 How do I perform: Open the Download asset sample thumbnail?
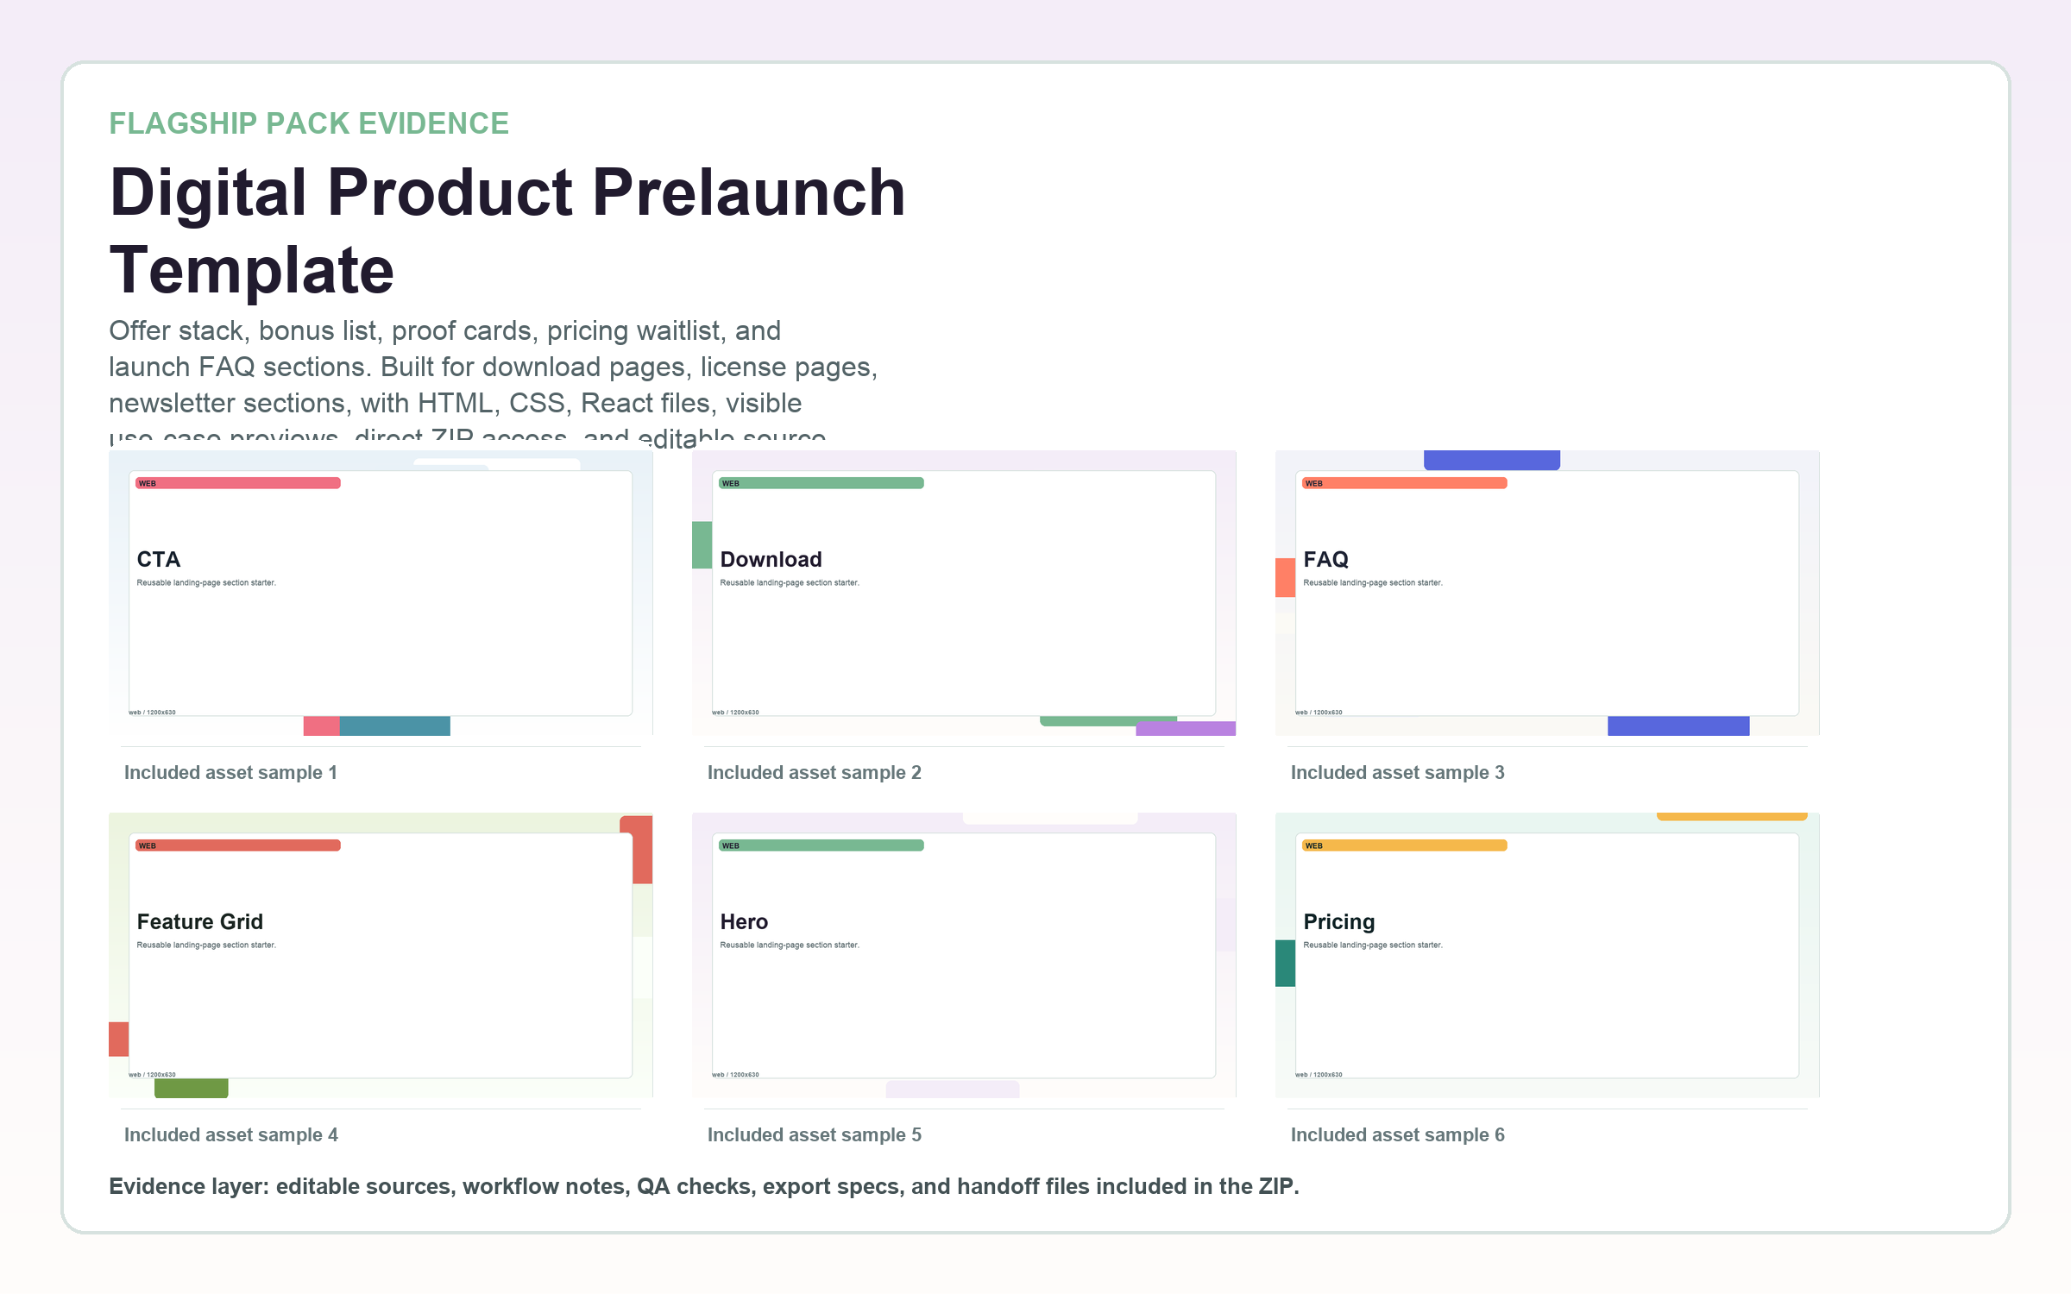pyautogui.click(x=964, y=593)
